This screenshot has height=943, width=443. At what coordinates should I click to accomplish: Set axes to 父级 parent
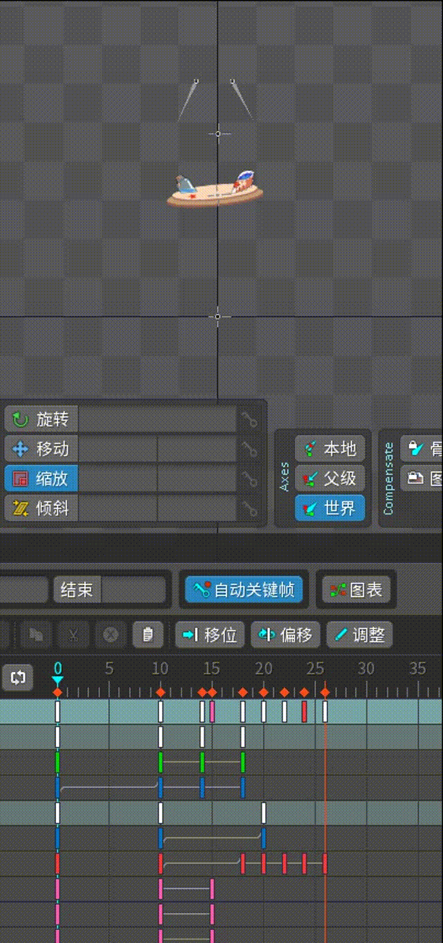(330, 478)
